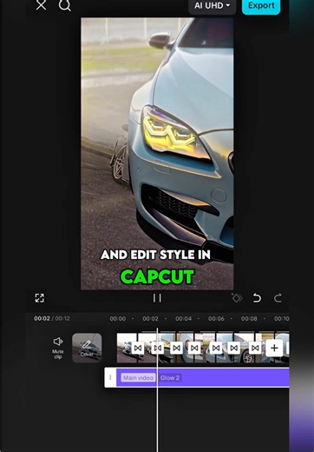Screen dimensions: 314x452
Task: Redo the last undone edit
Action: point(278,298)
